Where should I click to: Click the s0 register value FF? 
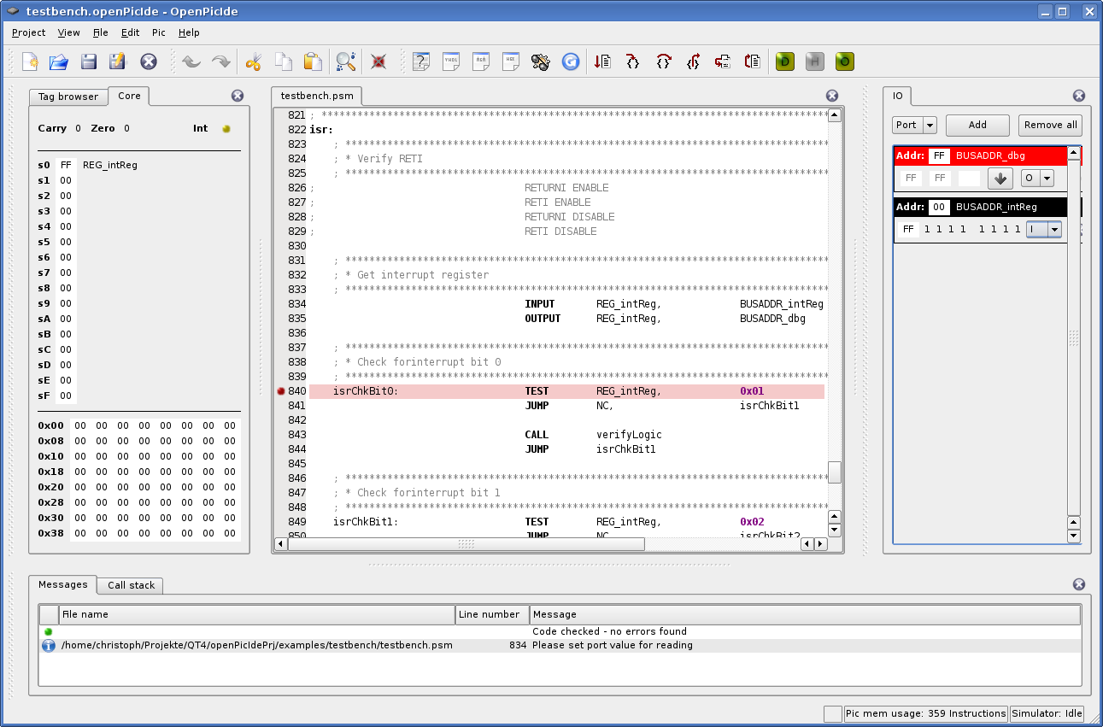[66, 165]
